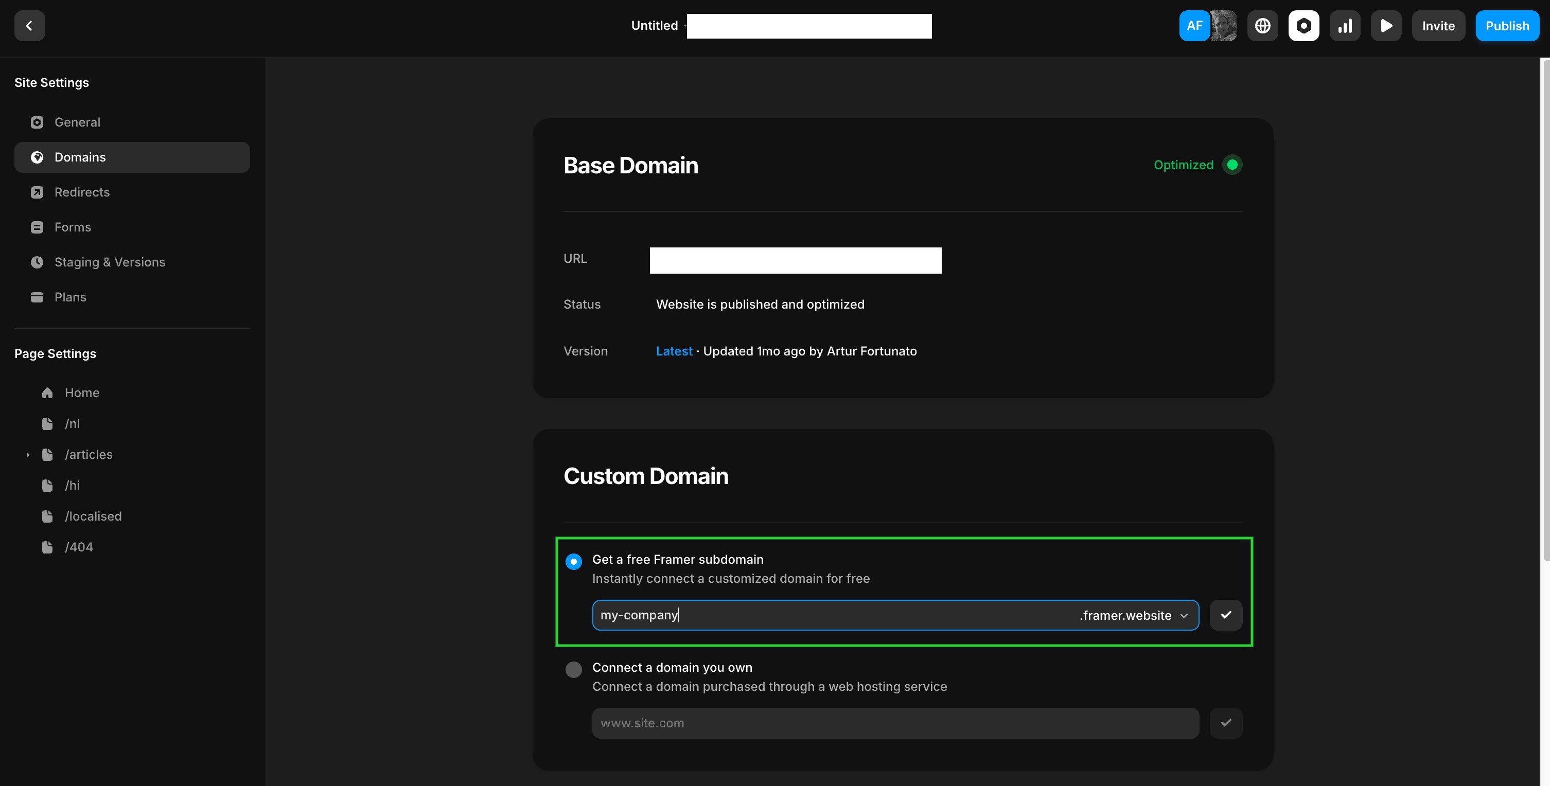Click the www.site.com domain input
This screenshot has width=1550, height=786.
[895, 723]
